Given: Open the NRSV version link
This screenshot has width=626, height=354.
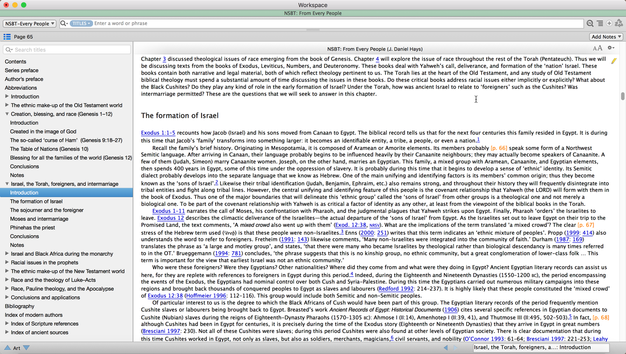Looking at the screenshot, I should (374, 226).
